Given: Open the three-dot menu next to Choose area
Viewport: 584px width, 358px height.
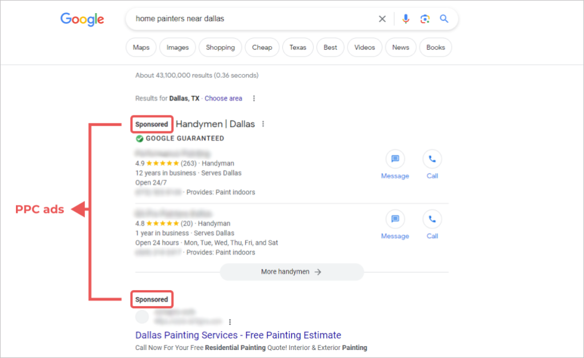Looking at the screenshot, I should tap(253, 98).
